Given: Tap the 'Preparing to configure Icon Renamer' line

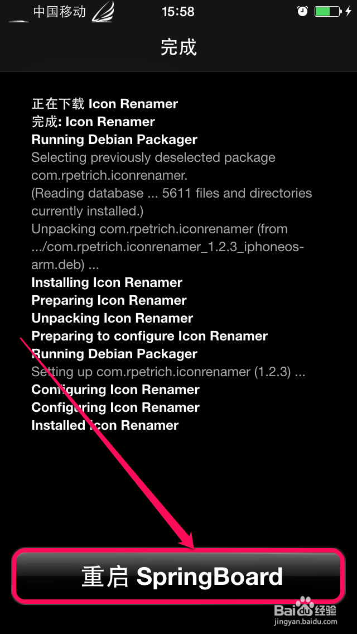Looking at the screenshot, I should tap(149, 336).
